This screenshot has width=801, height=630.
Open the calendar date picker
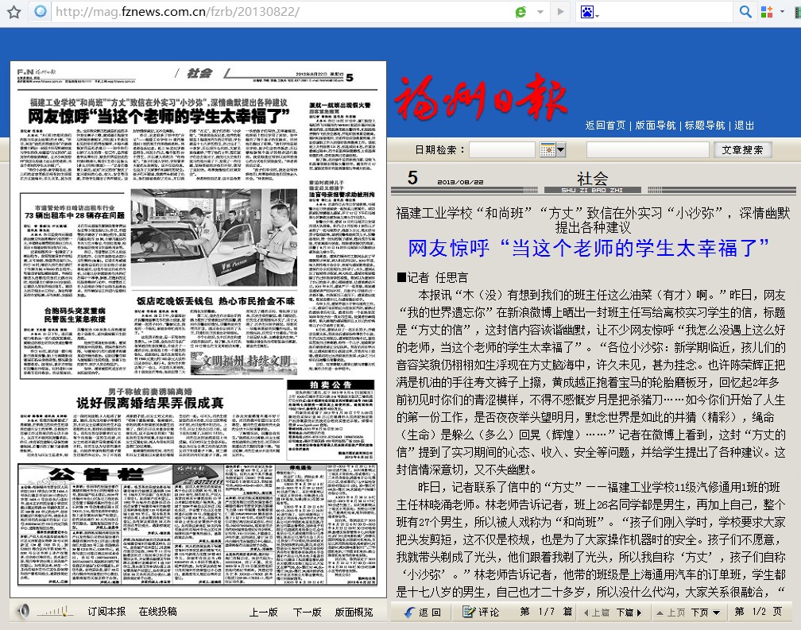click(552, 149)
